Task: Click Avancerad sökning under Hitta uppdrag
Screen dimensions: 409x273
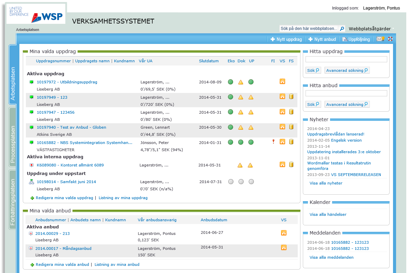Action: pyautogui.click(x=347, y=70)
